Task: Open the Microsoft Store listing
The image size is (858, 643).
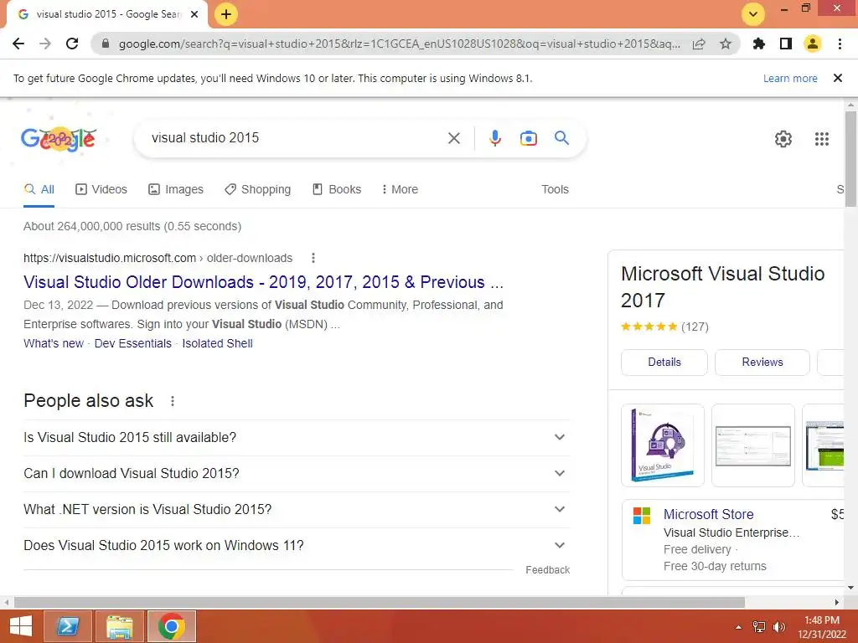Action: point(709,515)
